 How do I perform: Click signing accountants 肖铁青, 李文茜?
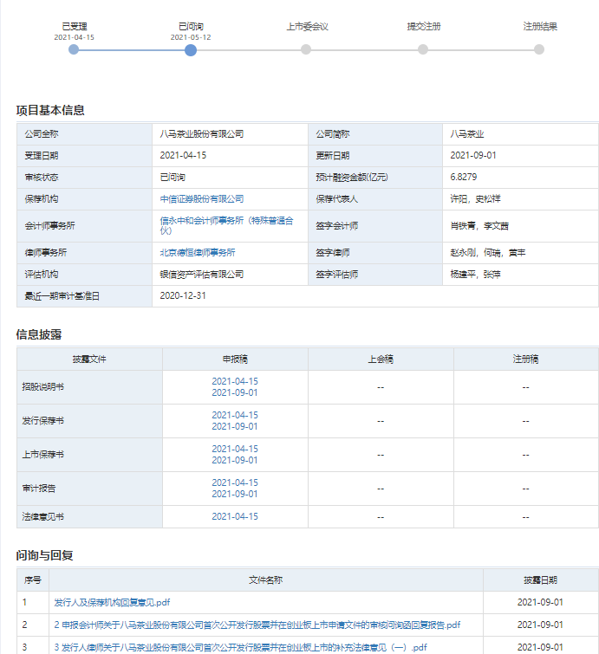point(479,225)
